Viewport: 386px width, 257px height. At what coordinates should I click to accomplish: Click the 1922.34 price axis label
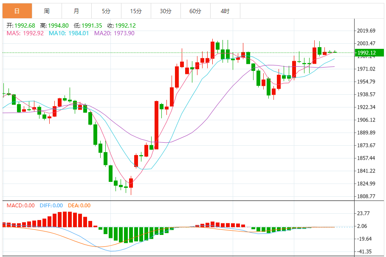(x=366, y=107)
